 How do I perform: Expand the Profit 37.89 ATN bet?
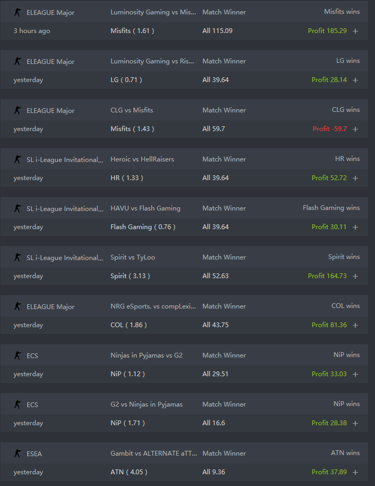pyautogui.click(x=355, y=472)
